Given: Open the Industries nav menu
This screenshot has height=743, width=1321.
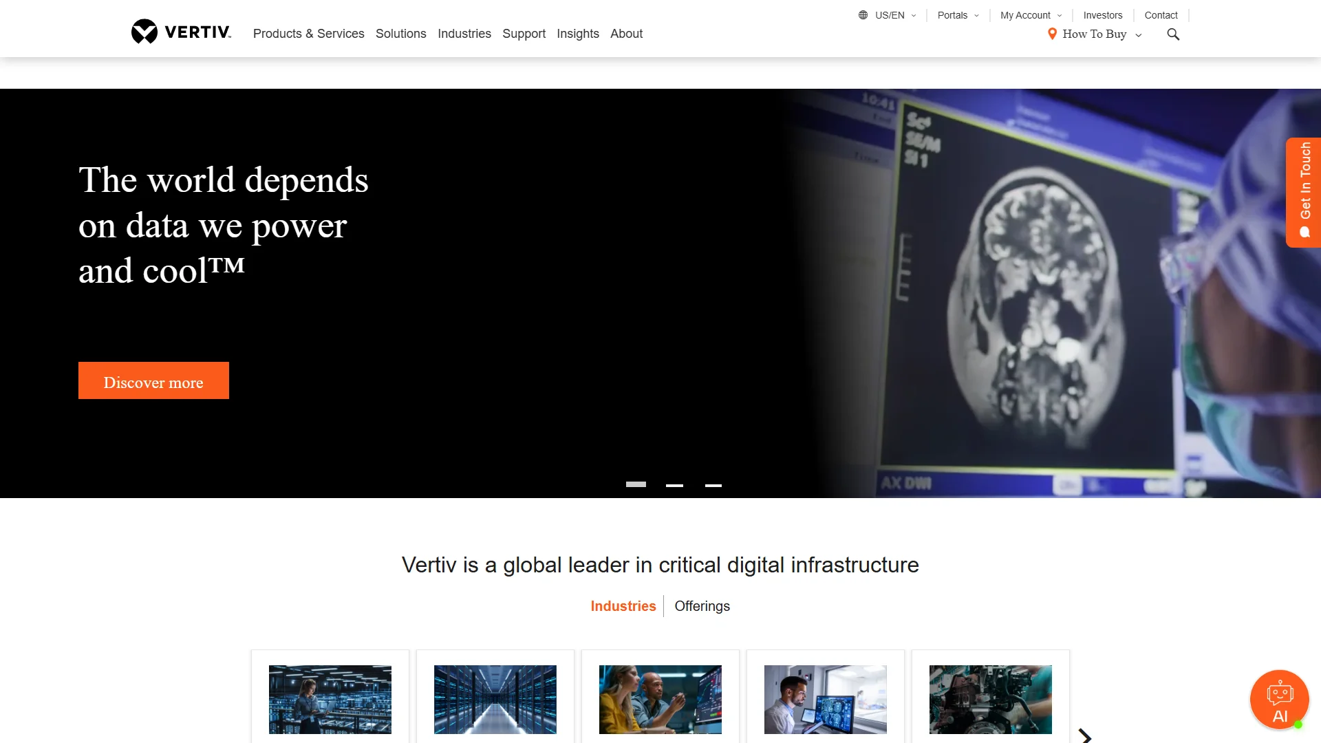Looking at the screenshot, I should point(464,34).
